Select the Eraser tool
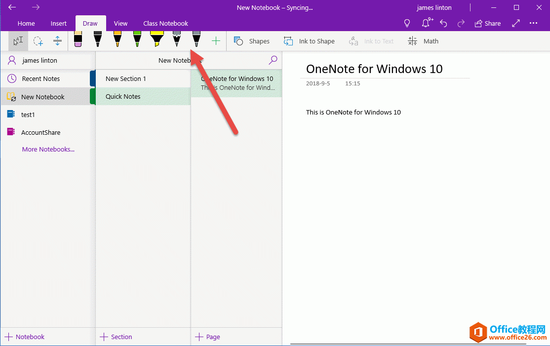This screenshot has width=550, height=346. click(78, 40)
